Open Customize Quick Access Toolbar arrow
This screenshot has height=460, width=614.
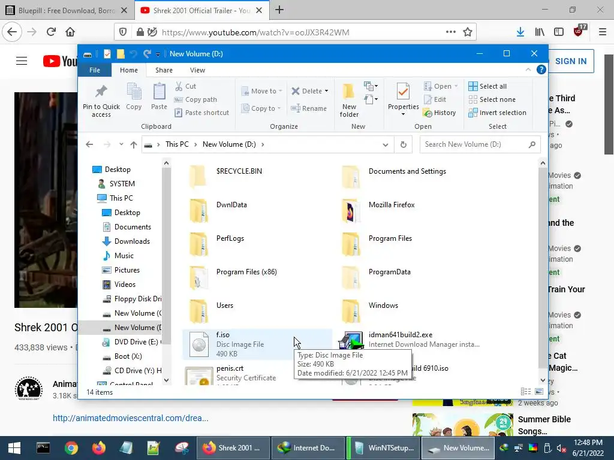click(x=158, y=55)
